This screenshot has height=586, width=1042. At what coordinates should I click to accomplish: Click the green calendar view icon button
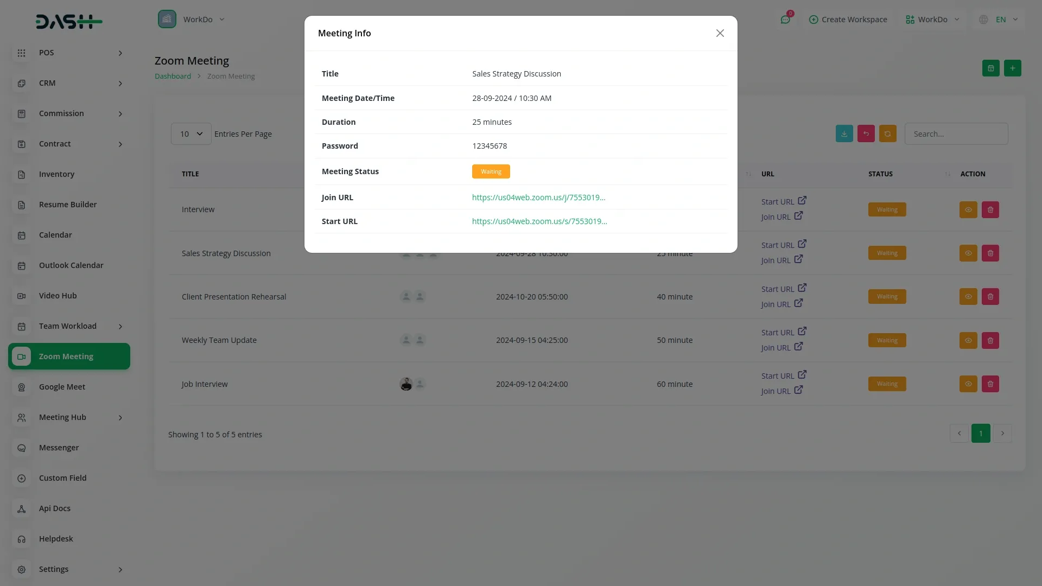pyautogui.click(x=990, y=68)
